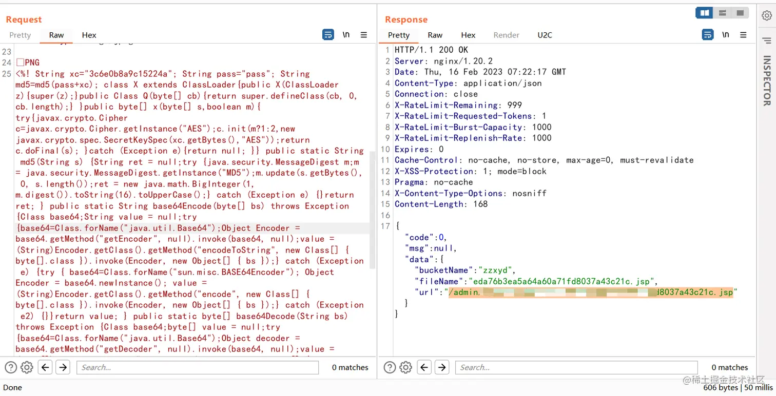Viewport: 776px width, 396px height.
Task: Click the Content-Type application/json header
Action: [468, 83]
